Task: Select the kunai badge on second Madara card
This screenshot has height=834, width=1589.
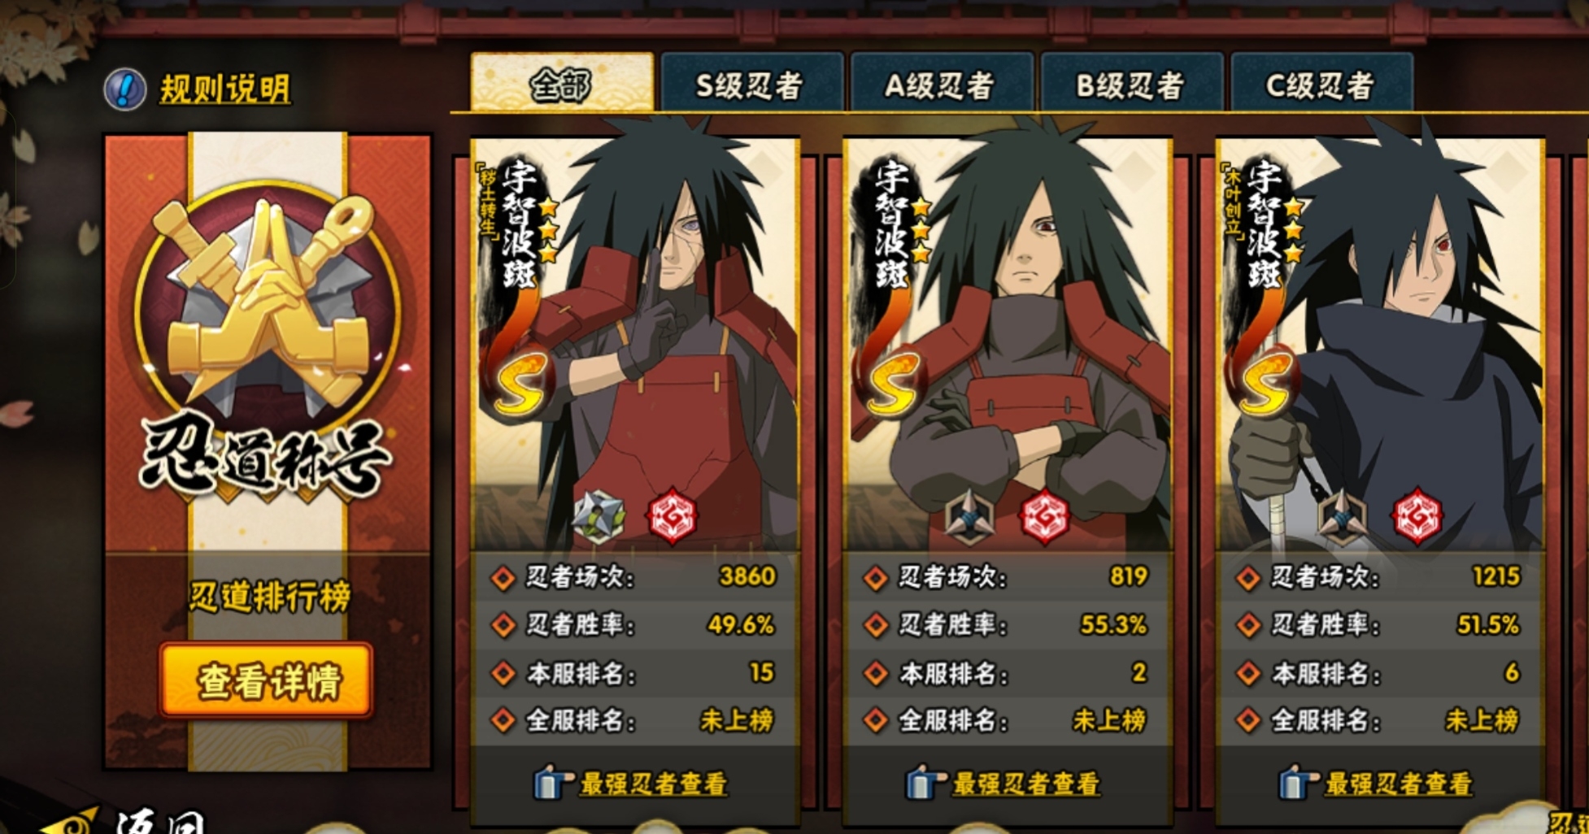Action: click(x=970, y=518)
